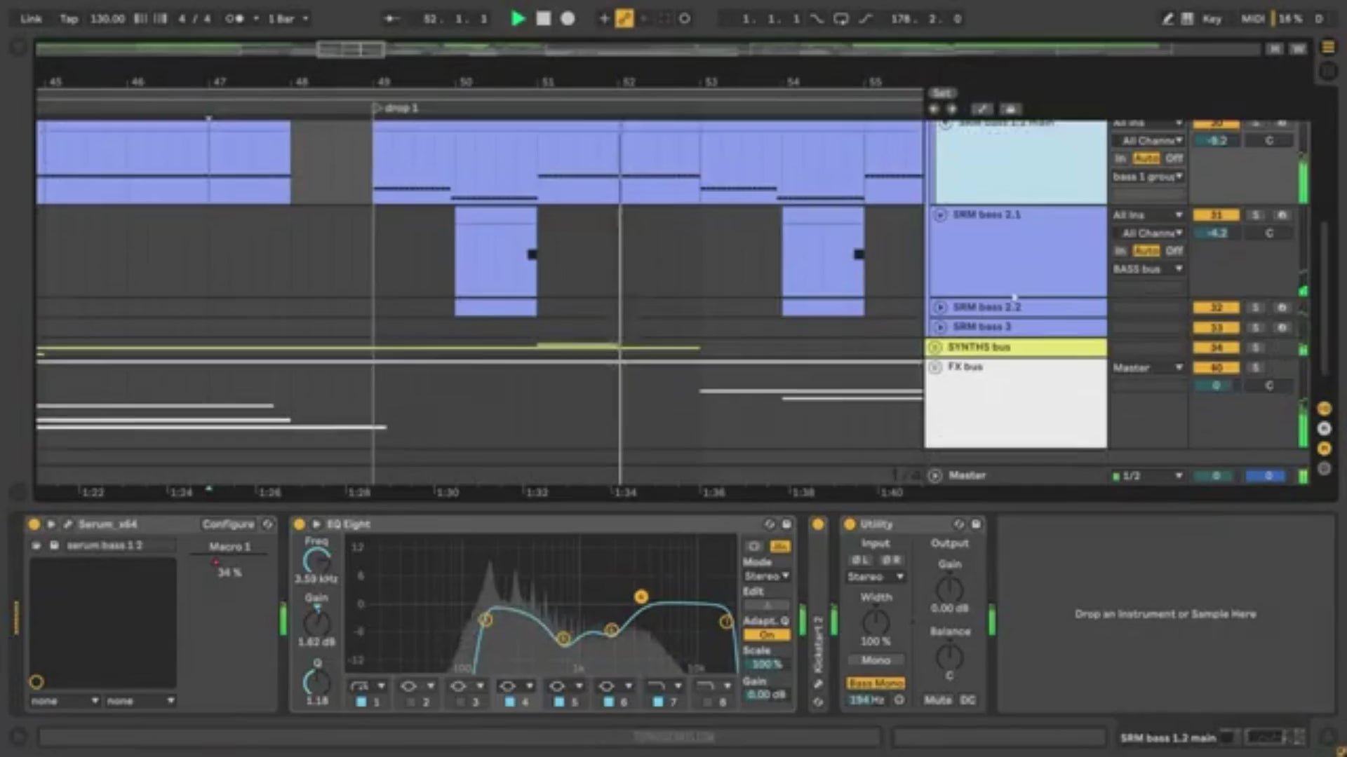Image resolution: width=1347 pixels, height=757 pixels.
Task: Click the Play button in the transport
Action: [518, 19]
